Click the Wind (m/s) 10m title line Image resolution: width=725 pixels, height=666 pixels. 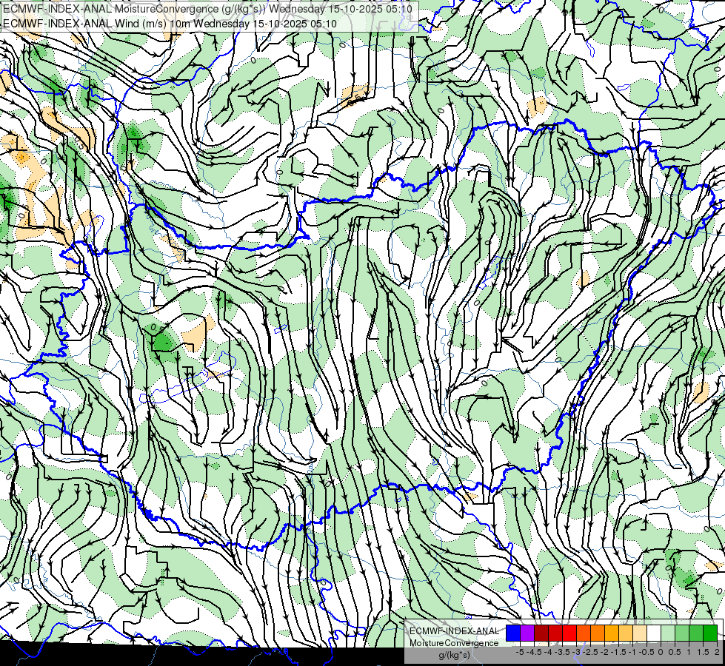[170, 24]
